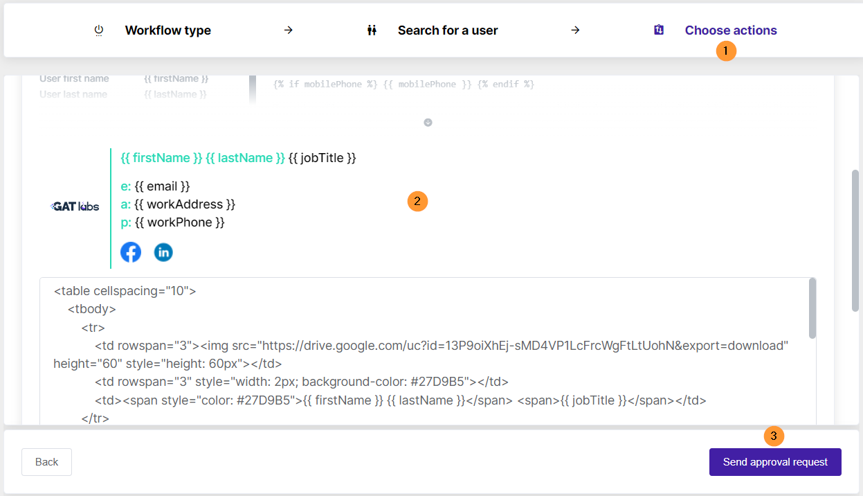Expand the section using small circular down-arrow
The height and width of the screenshot is (496, 863).
428,123
